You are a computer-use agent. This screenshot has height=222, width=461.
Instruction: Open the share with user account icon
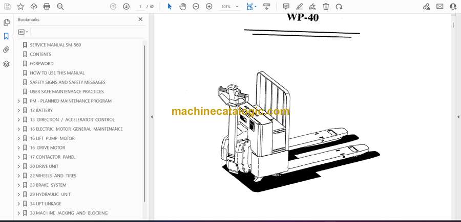coord(453,7)
